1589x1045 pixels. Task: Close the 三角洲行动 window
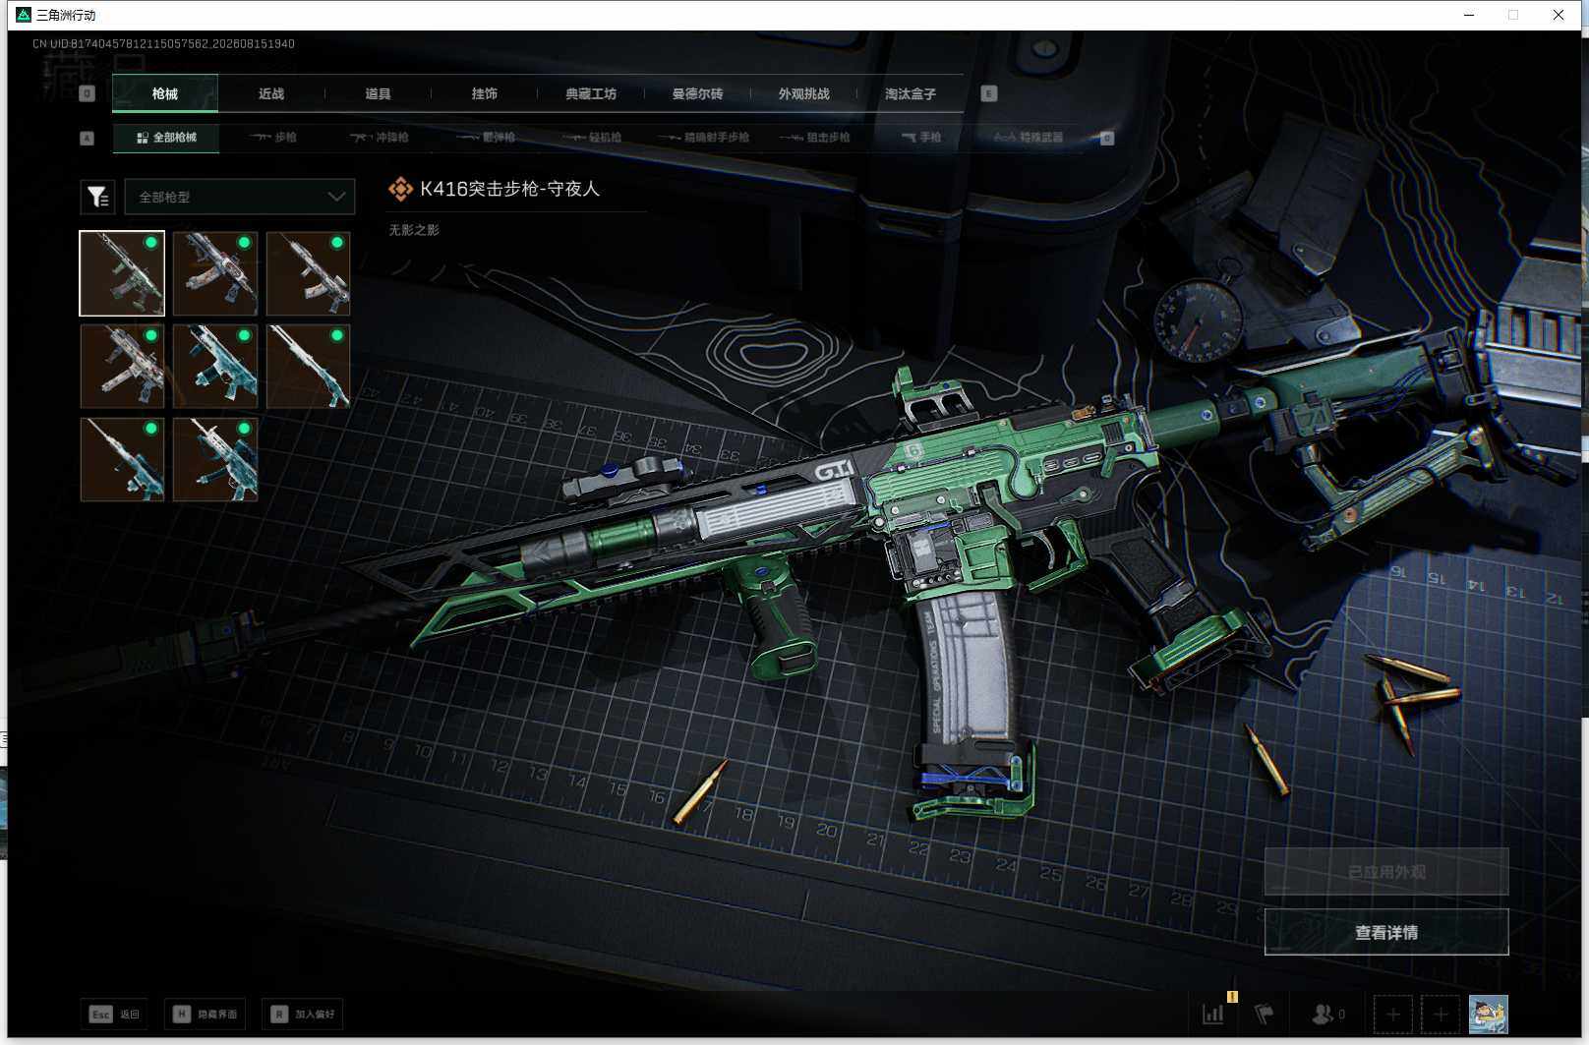[x=1559, y=15]
